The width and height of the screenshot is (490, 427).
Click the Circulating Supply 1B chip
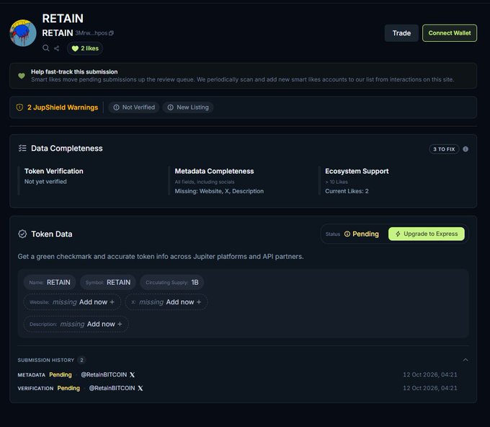(172, 283)
